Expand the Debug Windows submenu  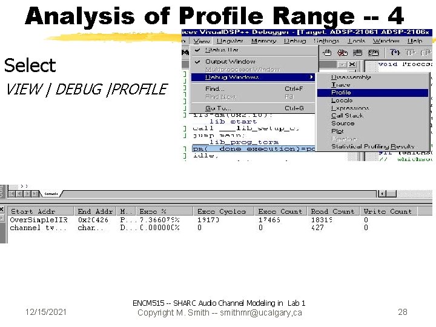pyautogui.click(x=253, y=77)
